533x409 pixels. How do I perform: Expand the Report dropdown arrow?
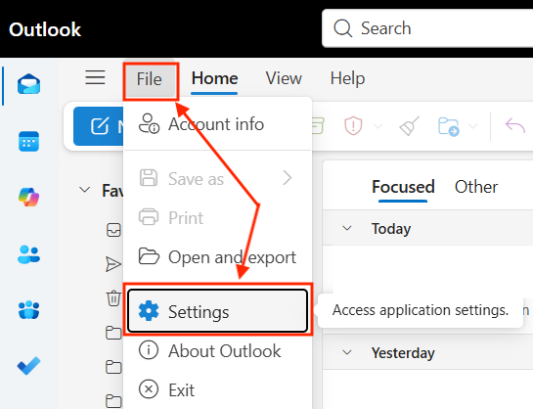pyautogui.click(x=378, y=126)
